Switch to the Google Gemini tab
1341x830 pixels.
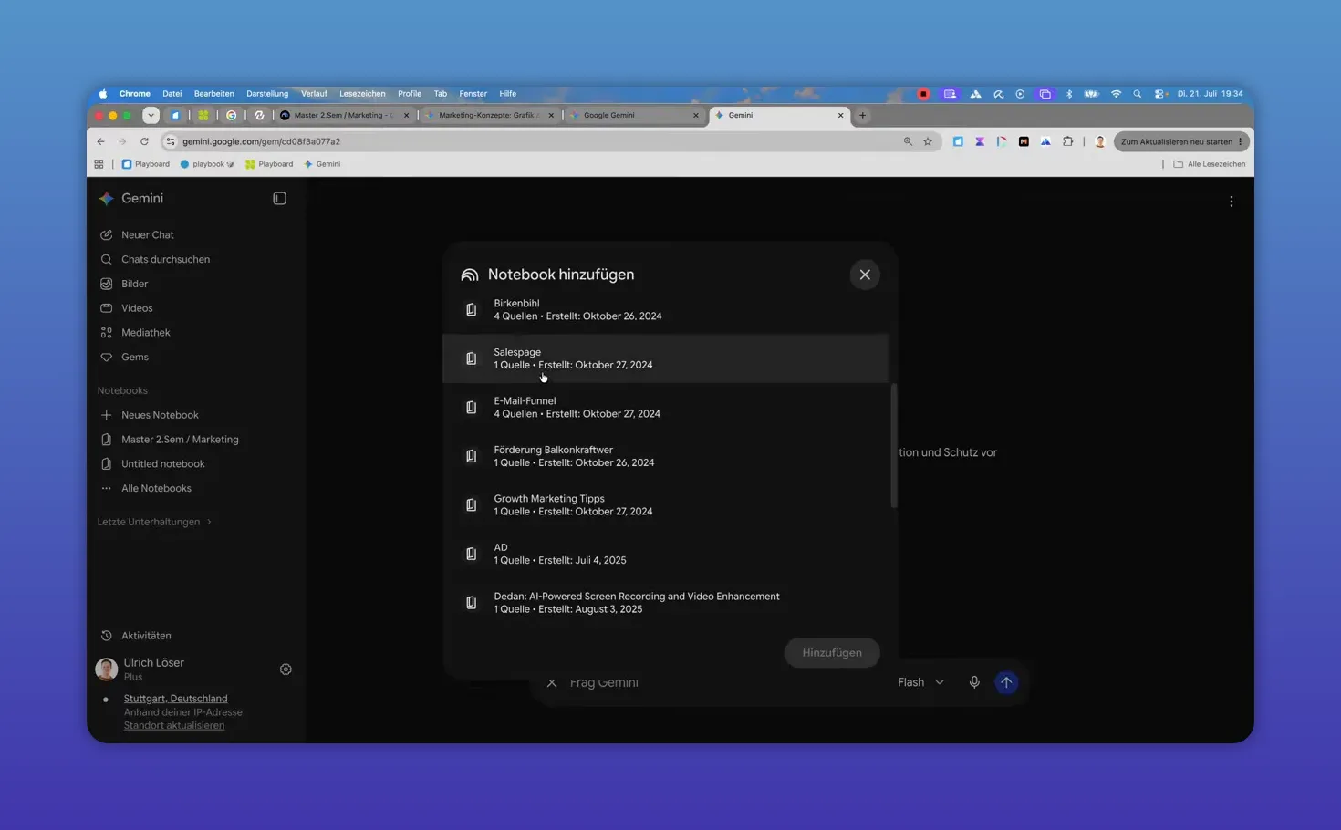click(x=635, y=116)
